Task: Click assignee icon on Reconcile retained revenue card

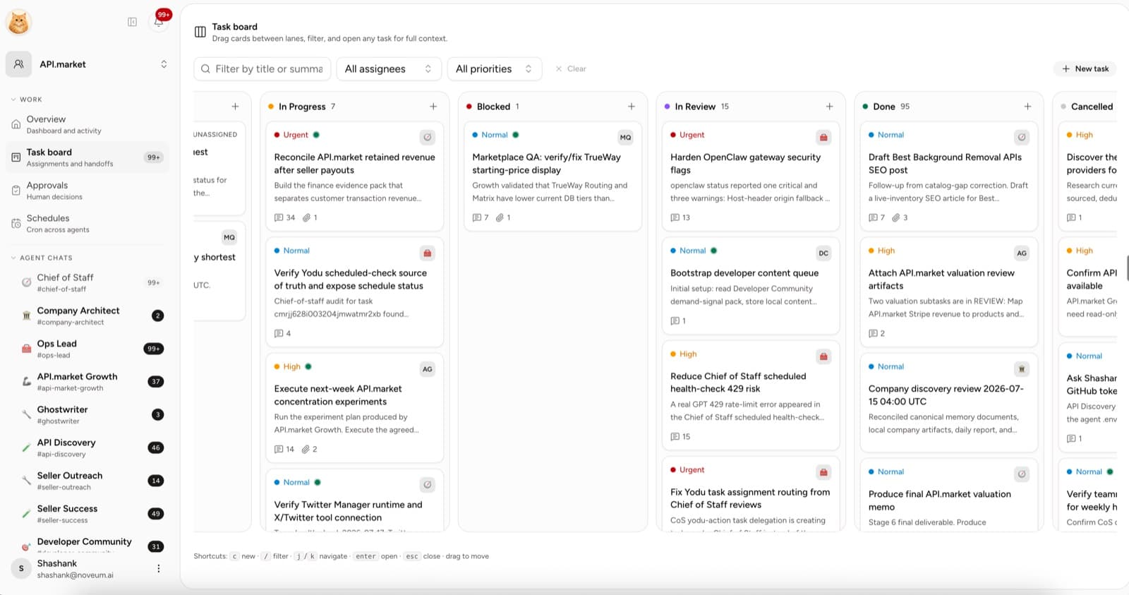Action: click(427, 137)
